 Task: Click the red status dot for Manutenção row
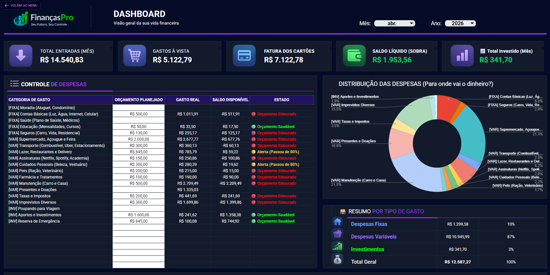pyautogui.click(x=254, y=183)
